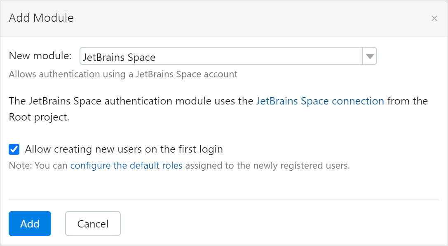The height and width of the screenshot is (246, 448).
Task: Select the JetBrains Space text in the field
Action: click(118, 56)
